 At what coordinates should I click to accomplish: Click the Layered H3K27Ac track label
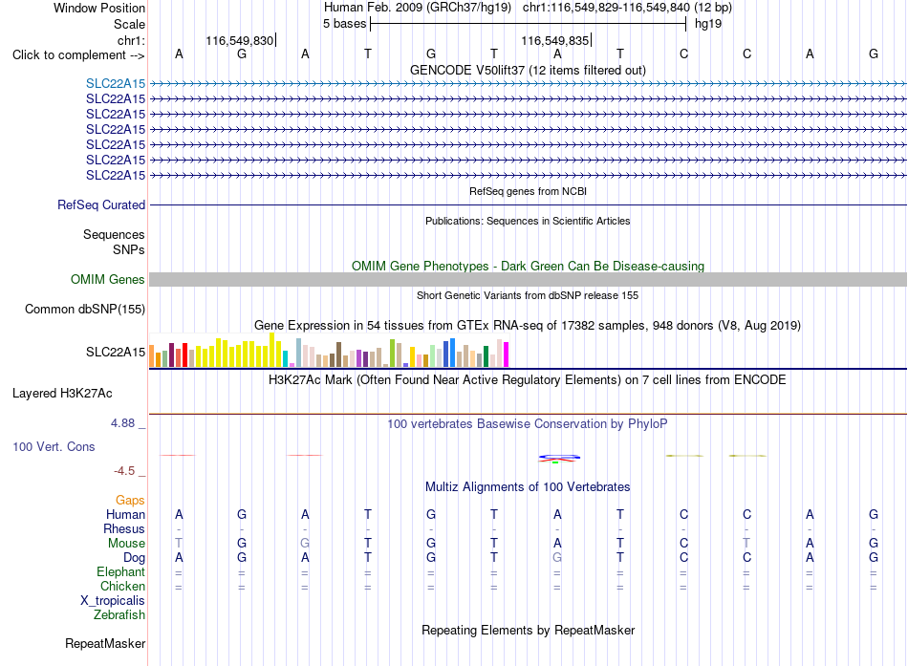tap(62, 394)
